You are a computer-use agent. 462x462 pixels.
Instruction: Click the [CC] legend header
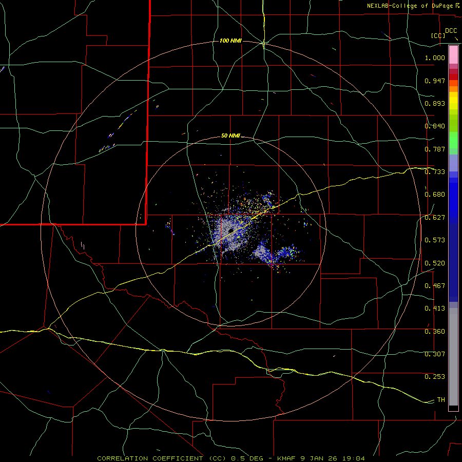[x=438, y=35]
